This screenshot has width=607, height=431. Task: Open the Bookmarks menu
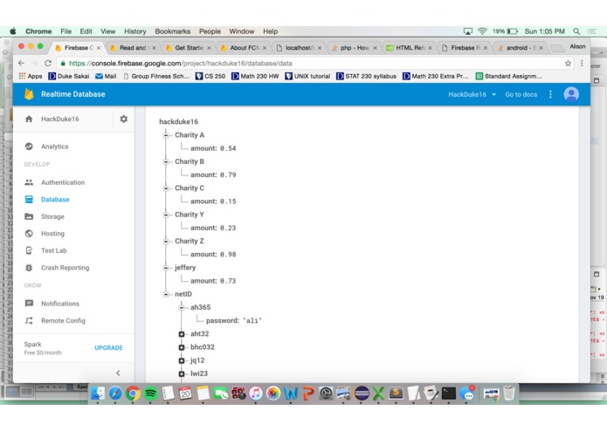[x=173, y=31]
